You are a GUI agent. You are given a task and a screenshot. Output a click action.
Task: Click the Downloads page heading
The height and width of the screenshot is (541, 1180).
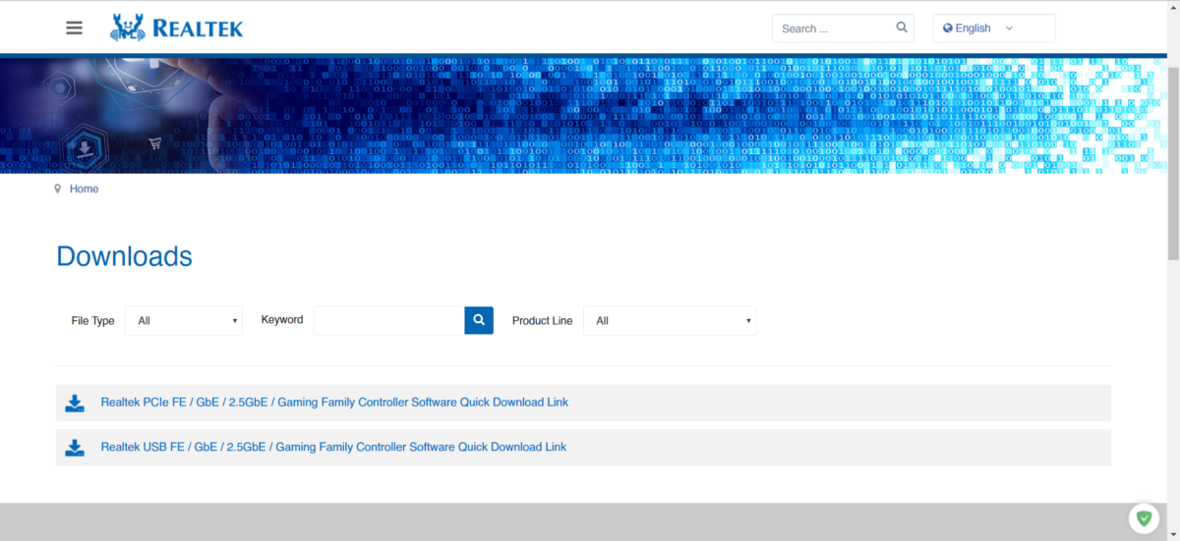pos(124,256)
